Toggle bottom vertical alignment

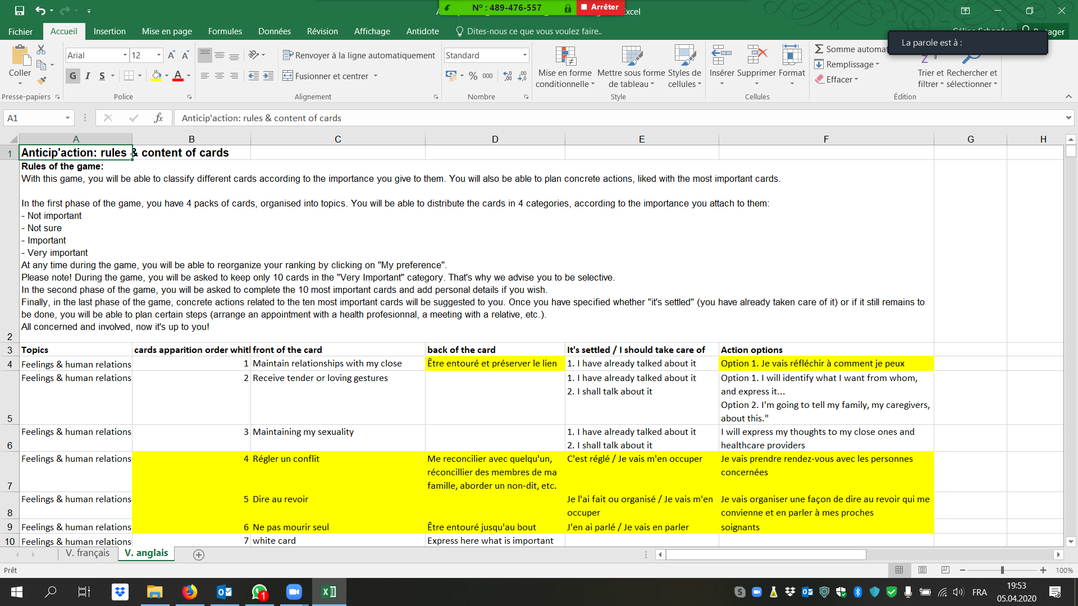coord(234,55)
